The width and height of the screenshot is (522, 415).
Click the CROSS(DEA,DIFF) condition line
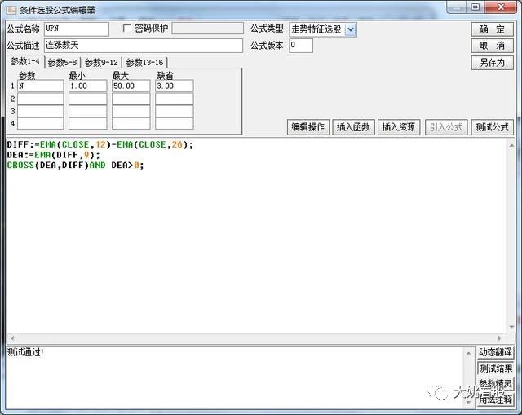(75, 166)
